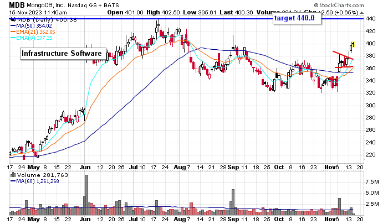The width and height of the screenshot is (388, 224).
Task: Select the Last 400.36 value
Action: pos(236,12)
